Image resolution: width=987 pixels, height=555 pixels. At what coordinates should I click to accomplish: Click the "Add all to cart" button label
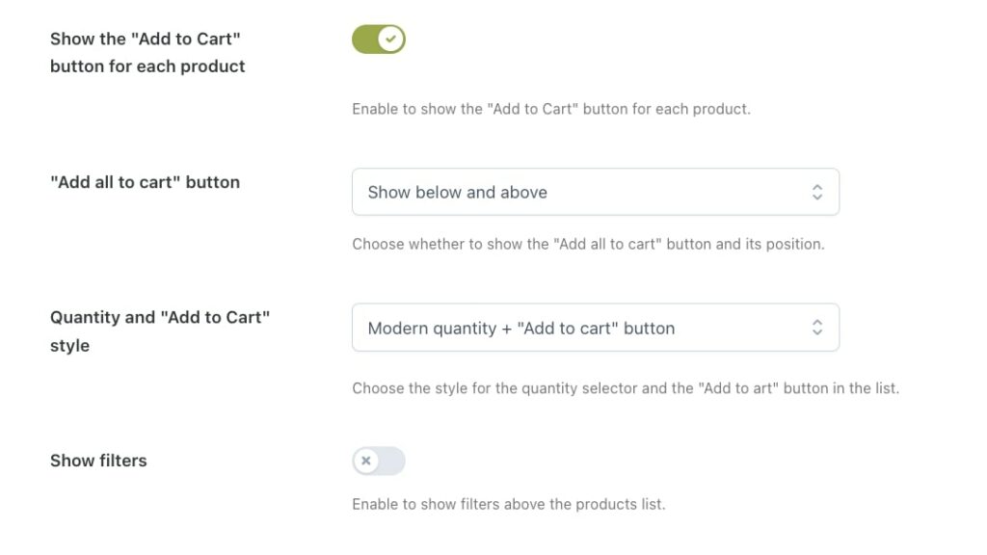(145, 182)
